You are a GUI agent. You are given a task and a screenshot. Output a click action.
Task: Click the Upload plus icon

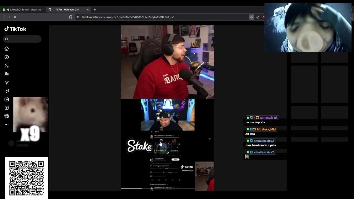(7, 108)
